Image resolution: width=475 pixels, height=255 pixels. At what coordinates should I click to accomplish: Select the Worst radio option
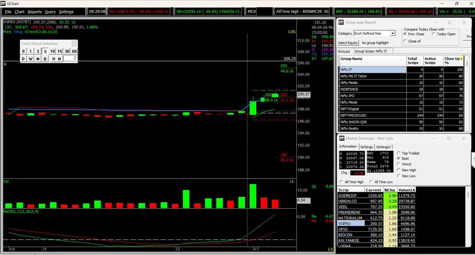tap(404, 164)
